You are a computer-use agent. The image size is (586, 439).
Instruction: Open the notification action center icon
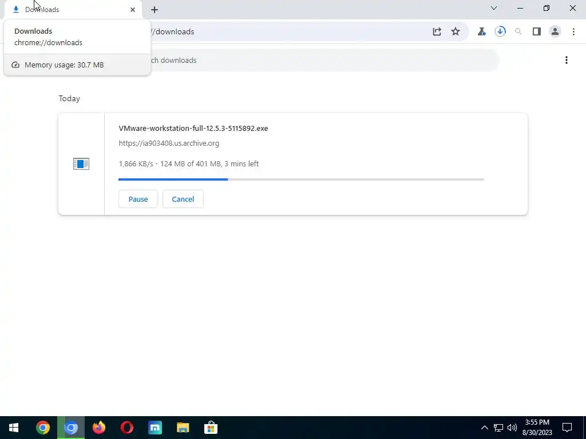(x=567, y=428)
